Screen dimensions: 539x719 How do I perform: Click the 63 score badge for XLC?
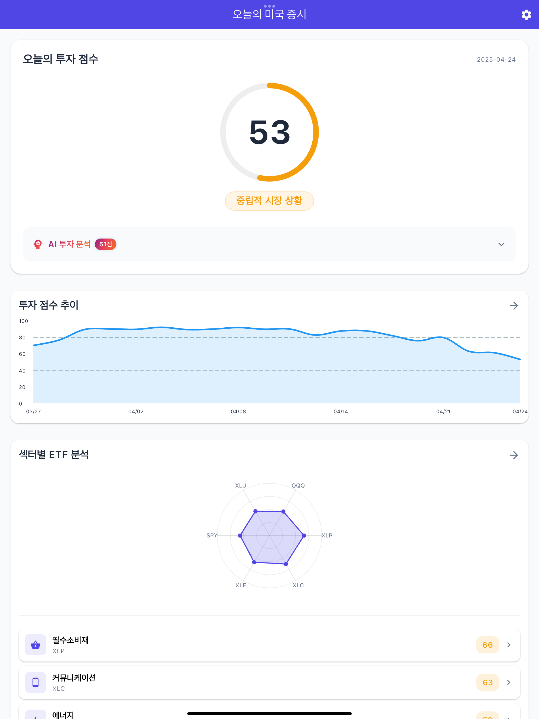coord(487,682)
